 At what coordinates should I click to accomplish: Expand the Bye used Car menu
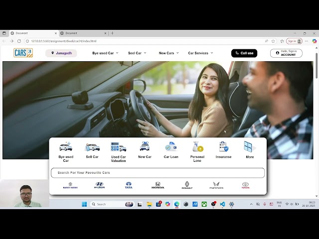(x=105, y=53)
